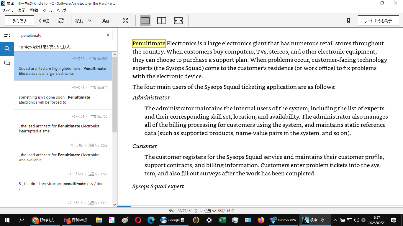Click the Kindle taskbar button

(x=315, y=220)
